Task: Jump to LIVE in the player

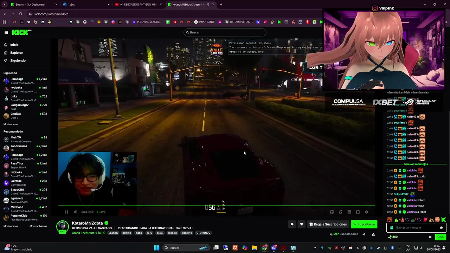Action: tap(101, 212)
